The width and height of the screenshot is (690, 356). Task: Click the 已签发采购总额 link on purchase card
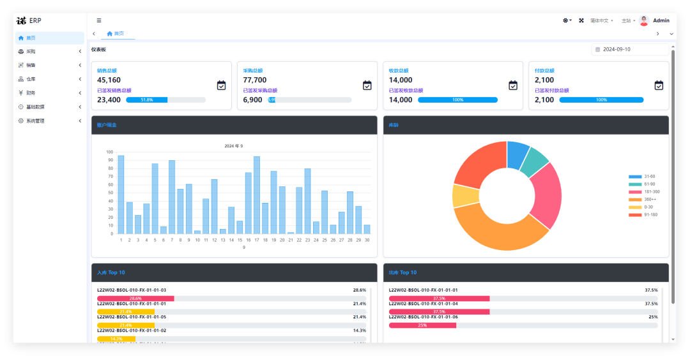pyautogui.click(x=260, y=91)
